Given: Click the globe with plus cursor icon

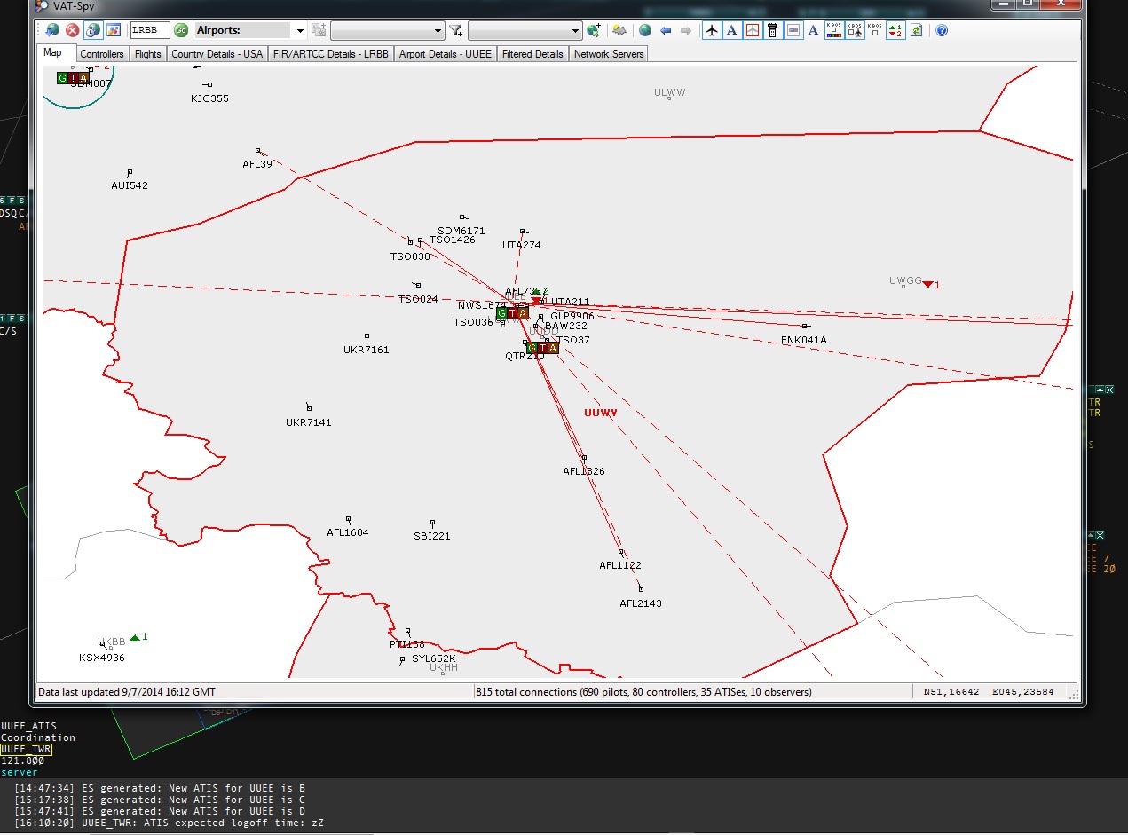Looking at the screenshot, I should 594,30.
